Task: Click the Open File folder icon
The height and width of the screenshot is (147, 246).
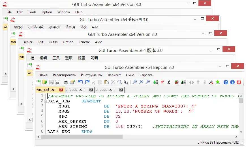Action: [45, 82]
